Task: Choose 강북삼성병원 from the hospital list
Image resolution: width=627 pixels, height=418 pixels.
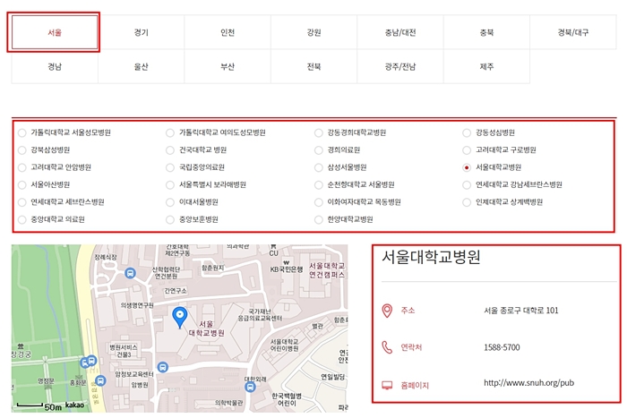Action: (22, 150)
